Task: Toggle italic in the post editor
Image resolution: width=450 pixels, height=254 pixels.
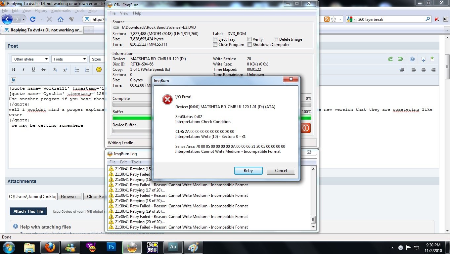Action: pos(23,69)
